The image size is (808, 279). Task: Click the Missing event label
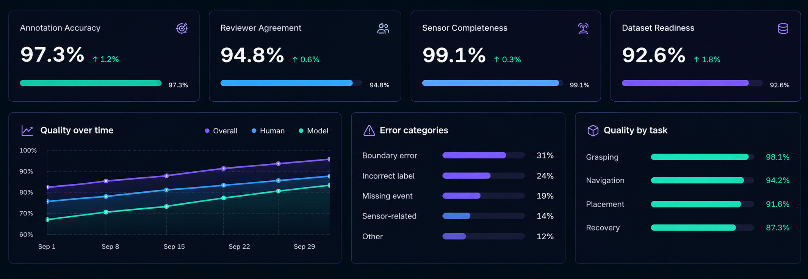point(387,196)
